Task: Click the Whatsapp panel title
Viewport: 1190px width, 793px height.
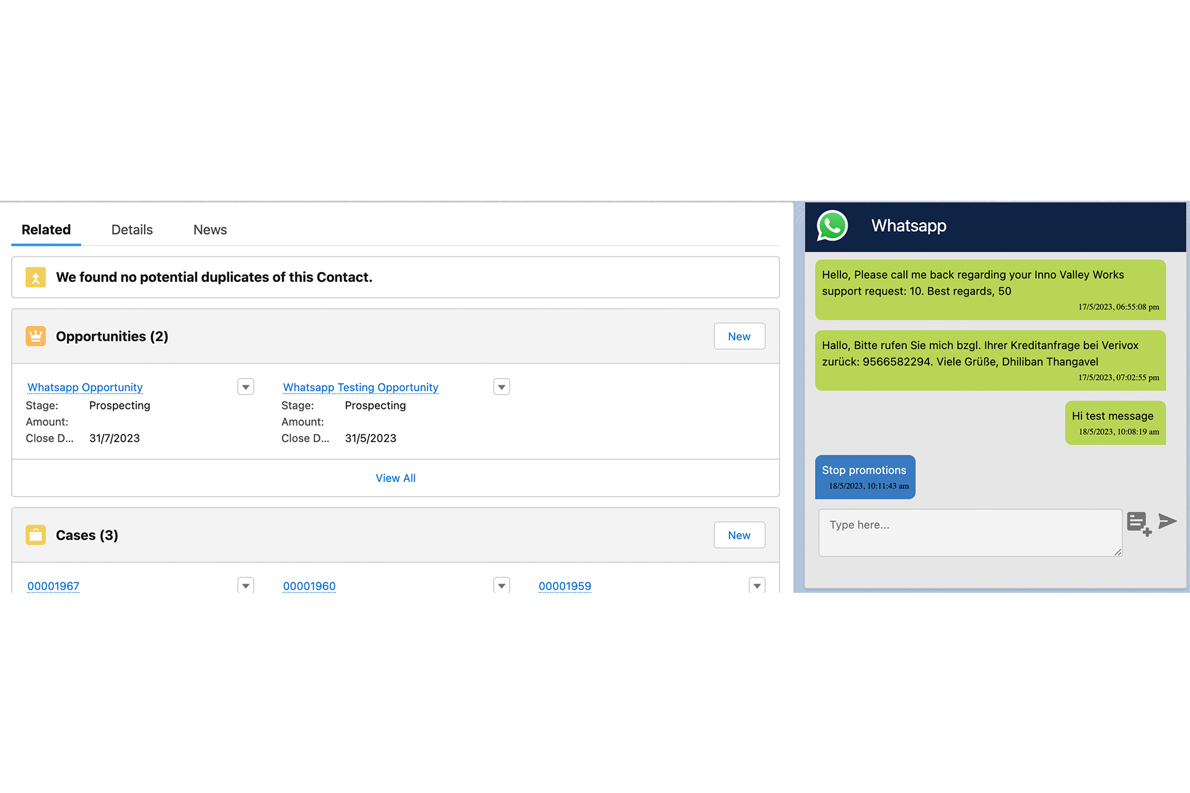Action: [909, 226]
